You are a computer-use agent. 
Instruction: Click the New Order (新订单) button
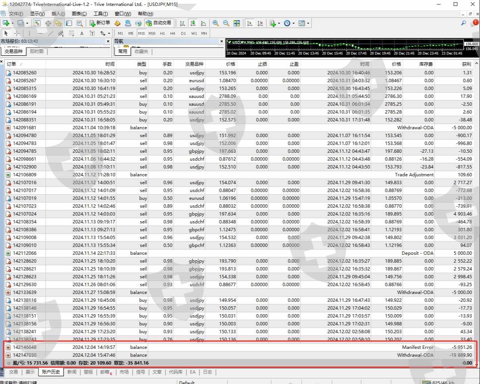100,23
